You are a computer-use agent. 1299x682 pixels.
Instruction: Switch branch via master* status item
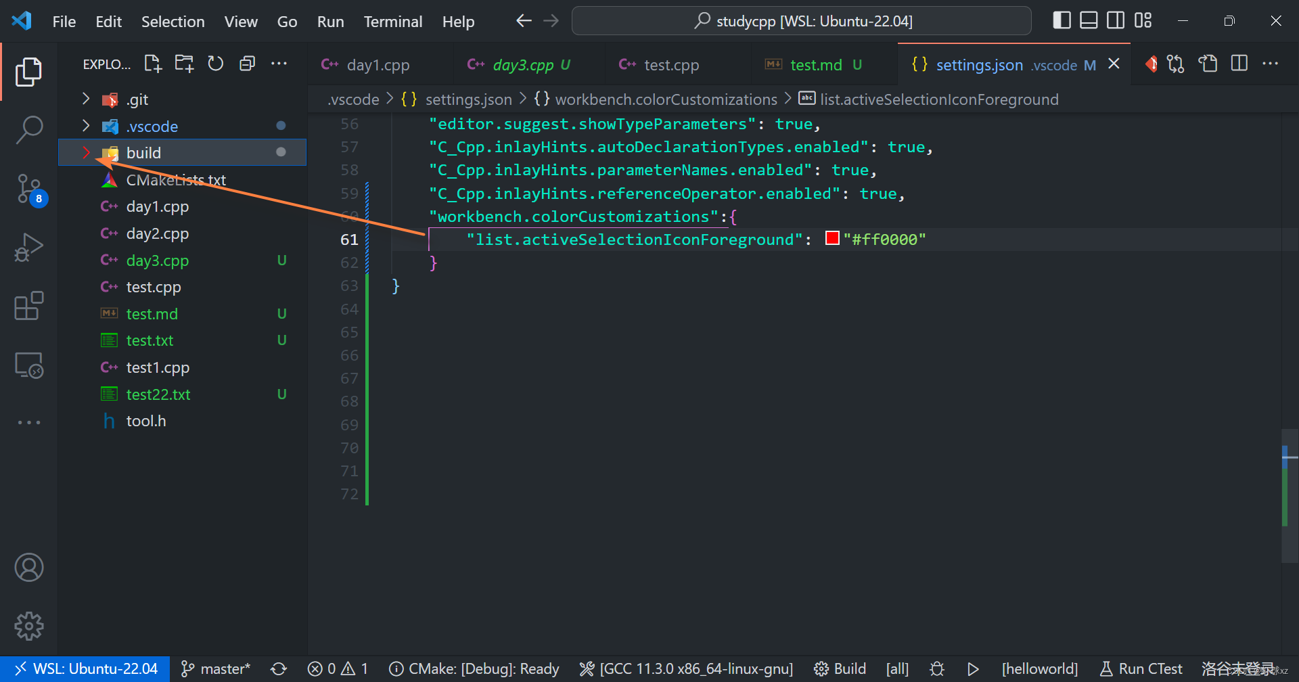[215, 669]
